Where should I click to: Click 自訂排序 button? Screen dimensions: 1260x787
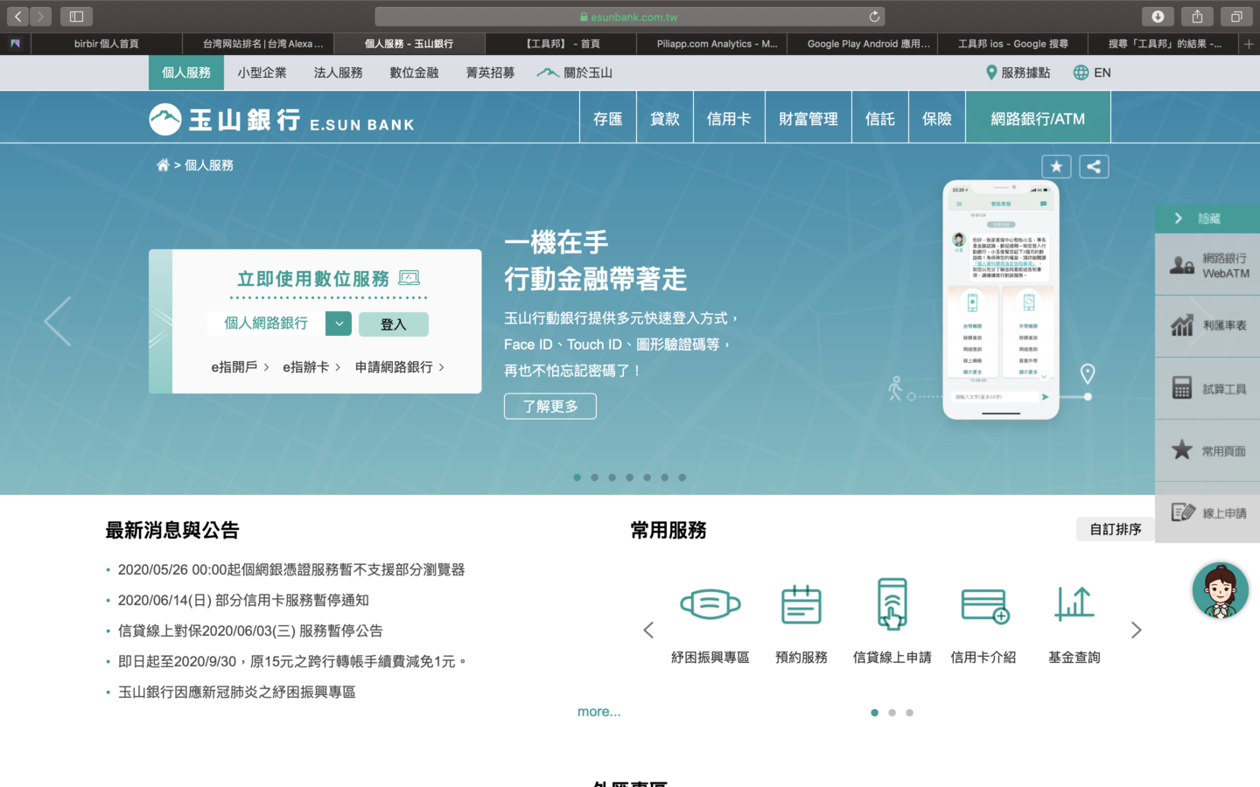[x=1116, y=529]
